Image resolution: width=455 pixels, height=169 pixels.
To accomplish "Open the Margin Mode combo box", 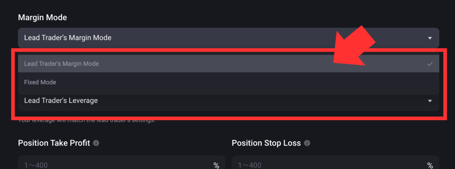I will point(228,38).
